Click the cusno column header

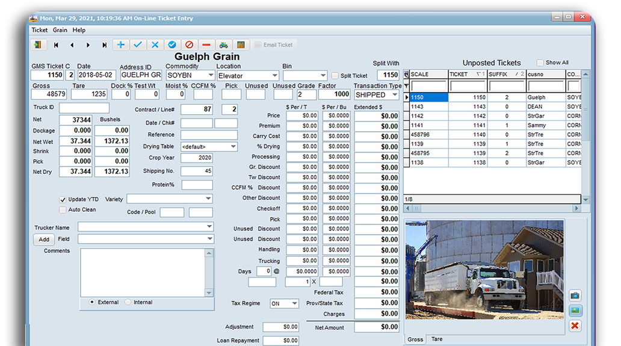545,74
